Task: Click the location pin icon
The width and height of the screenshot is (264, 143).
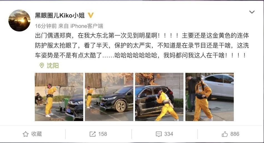Action: pyautogui.click(x=42, y=65)
